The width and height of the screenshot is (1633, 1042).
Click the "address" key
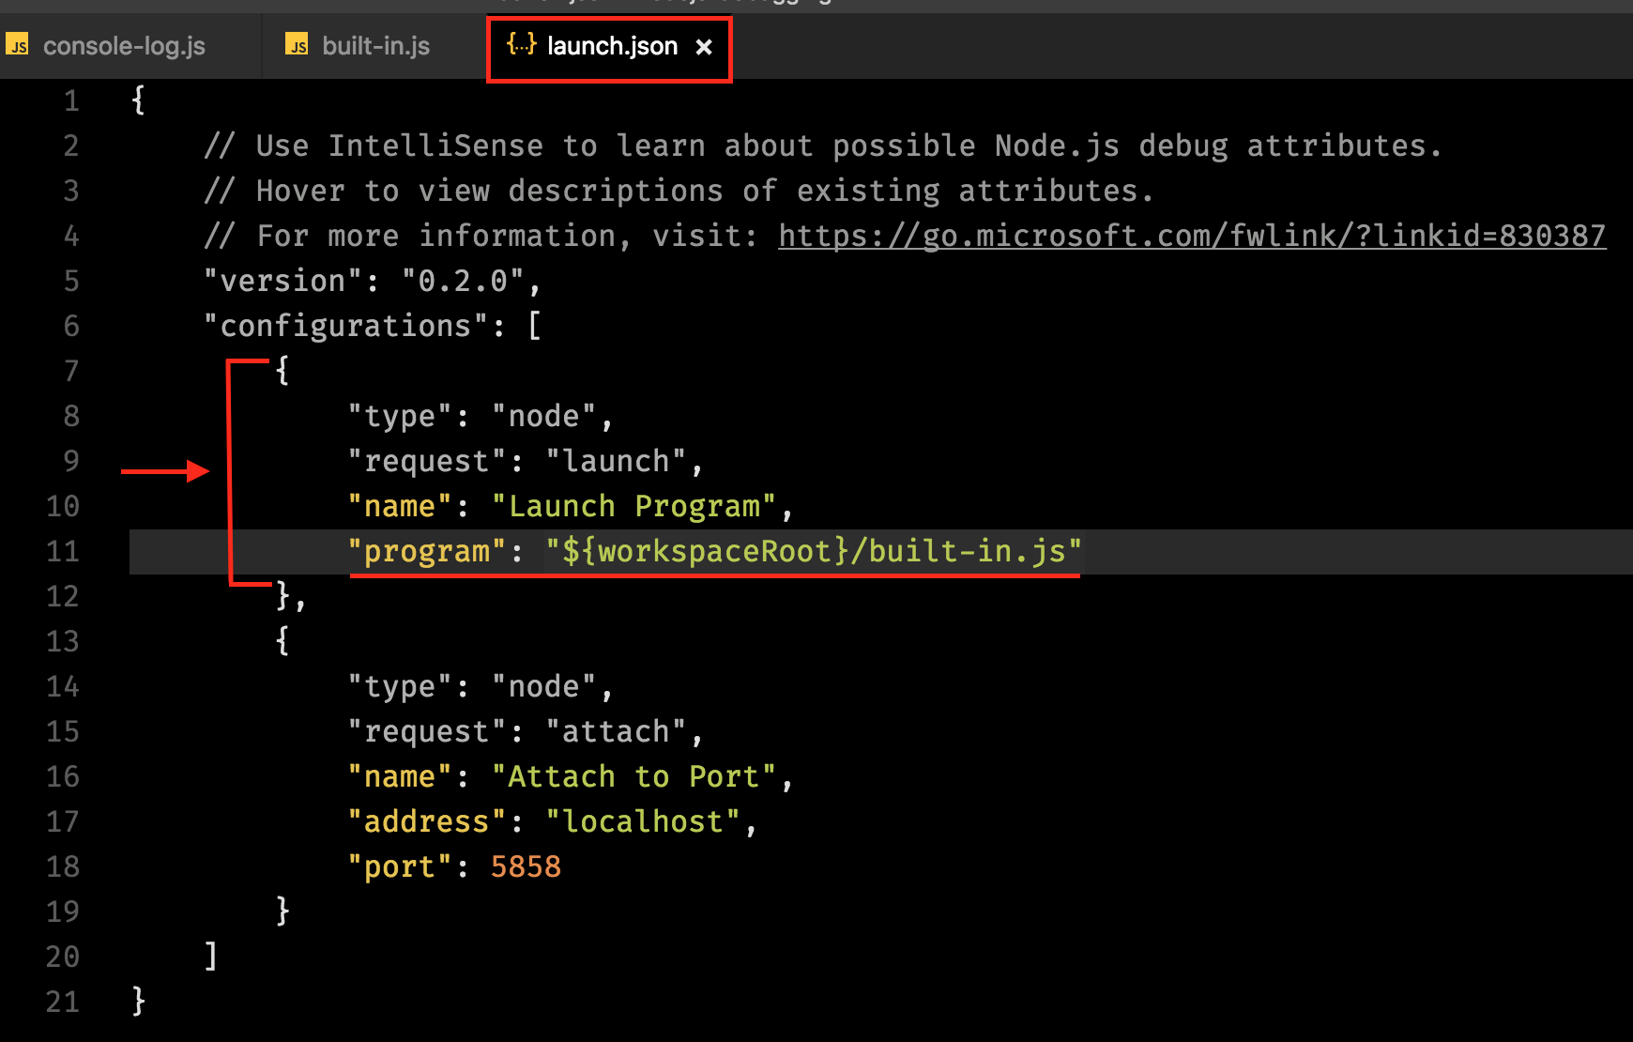click(427, 821)
